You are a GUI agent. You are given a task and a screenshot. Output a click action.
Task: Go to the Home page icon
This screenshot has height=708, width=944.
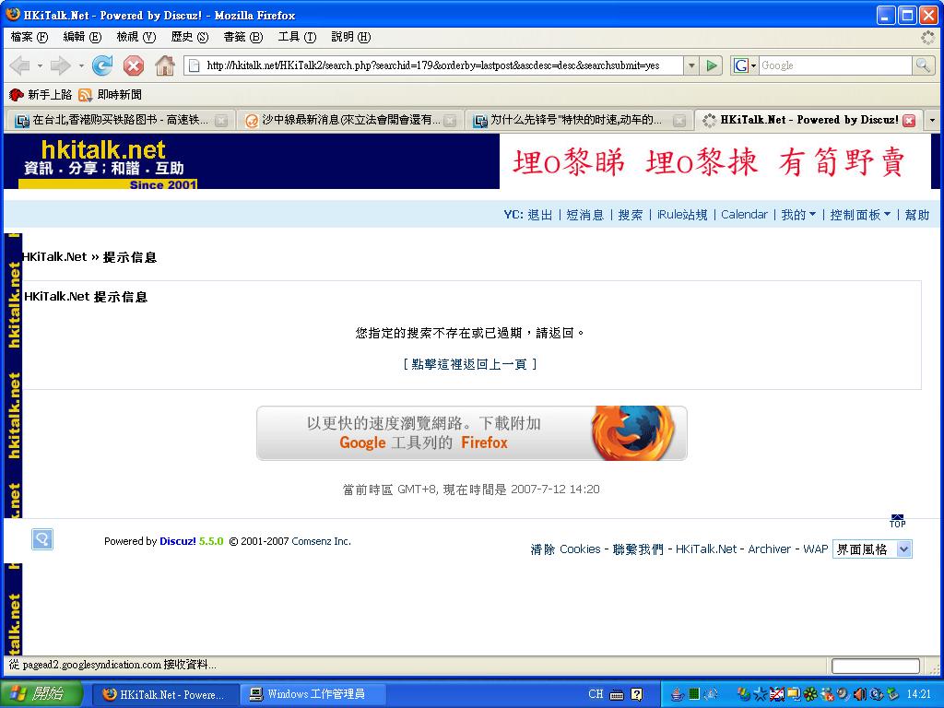[x=165, y=65]
